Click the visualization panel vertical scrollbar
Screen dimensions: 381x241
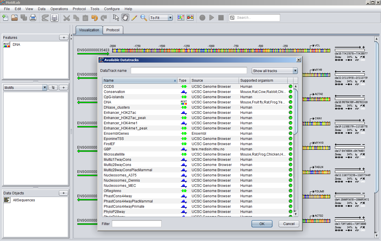coord(376,117)
